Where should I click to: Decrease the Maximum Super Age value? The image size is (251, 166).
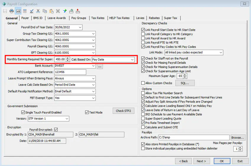coord(185,77)
